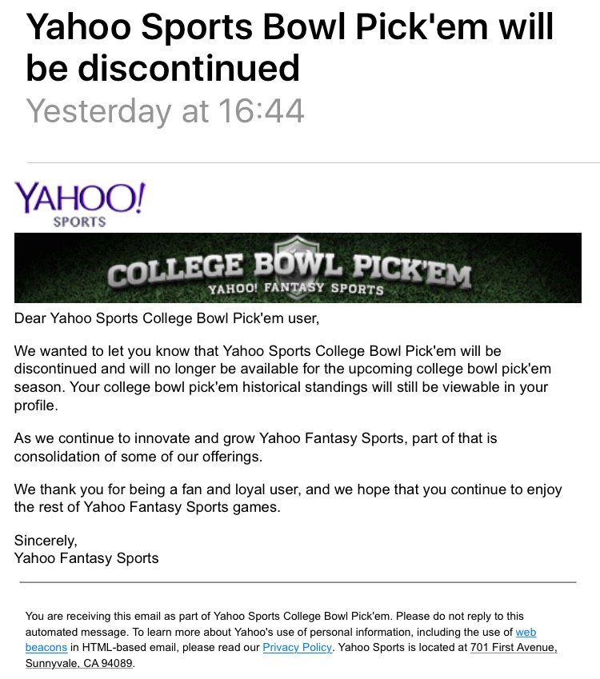
Task: Open the Privacy Policy link
Action: tap(297, 647)
